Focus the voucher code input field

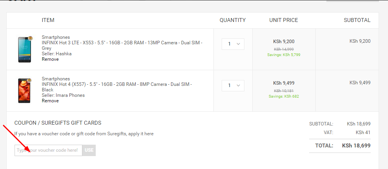click(48, 150)
